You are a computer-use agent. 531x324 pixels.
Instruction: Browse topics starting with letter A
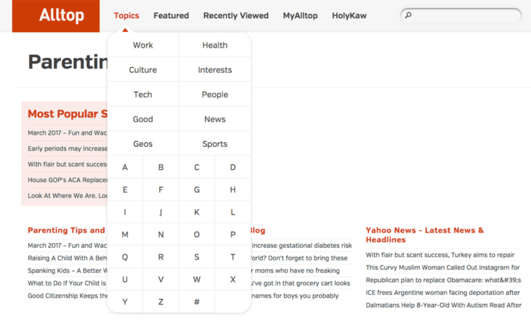pos(125,168)
